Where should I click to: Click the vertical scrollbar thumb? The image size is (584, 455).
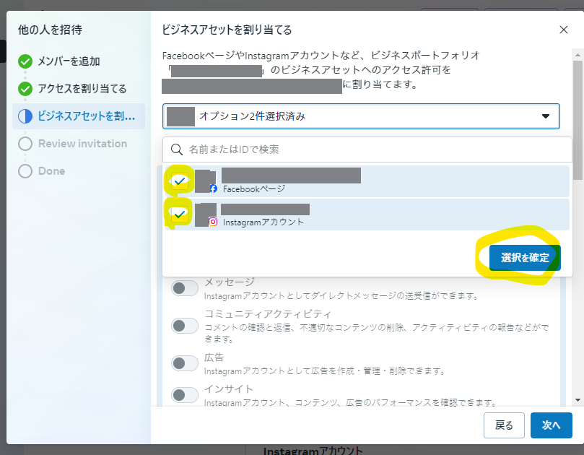[x=578, y=120]
